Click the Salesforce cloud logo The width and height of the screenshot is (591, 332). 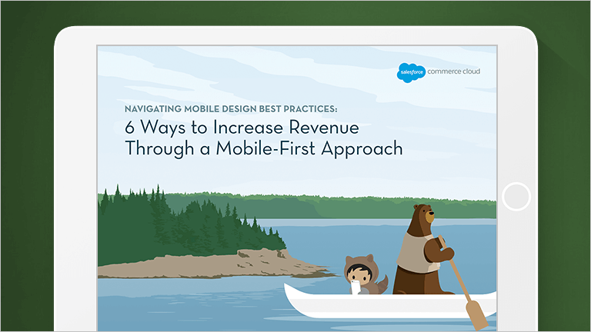[x=410, y=74]
